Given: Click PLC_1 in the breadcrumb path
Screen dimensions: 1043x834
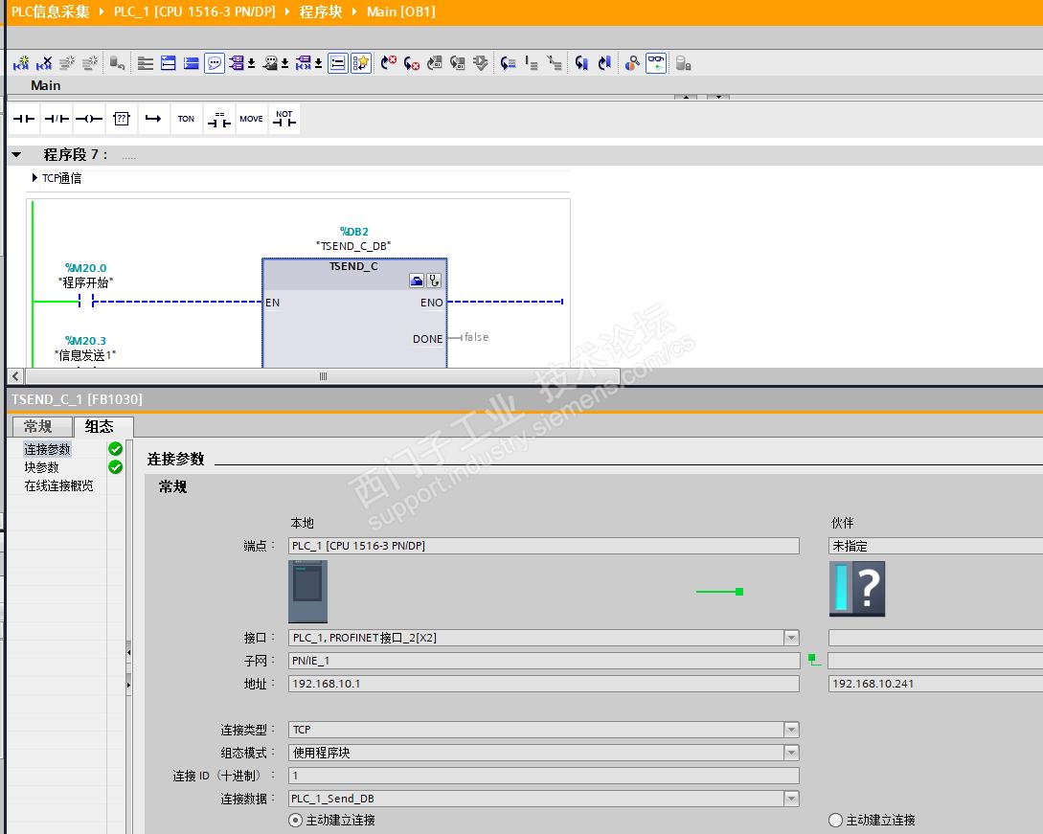Looking at the screenshot, I should tap(194, 12).
